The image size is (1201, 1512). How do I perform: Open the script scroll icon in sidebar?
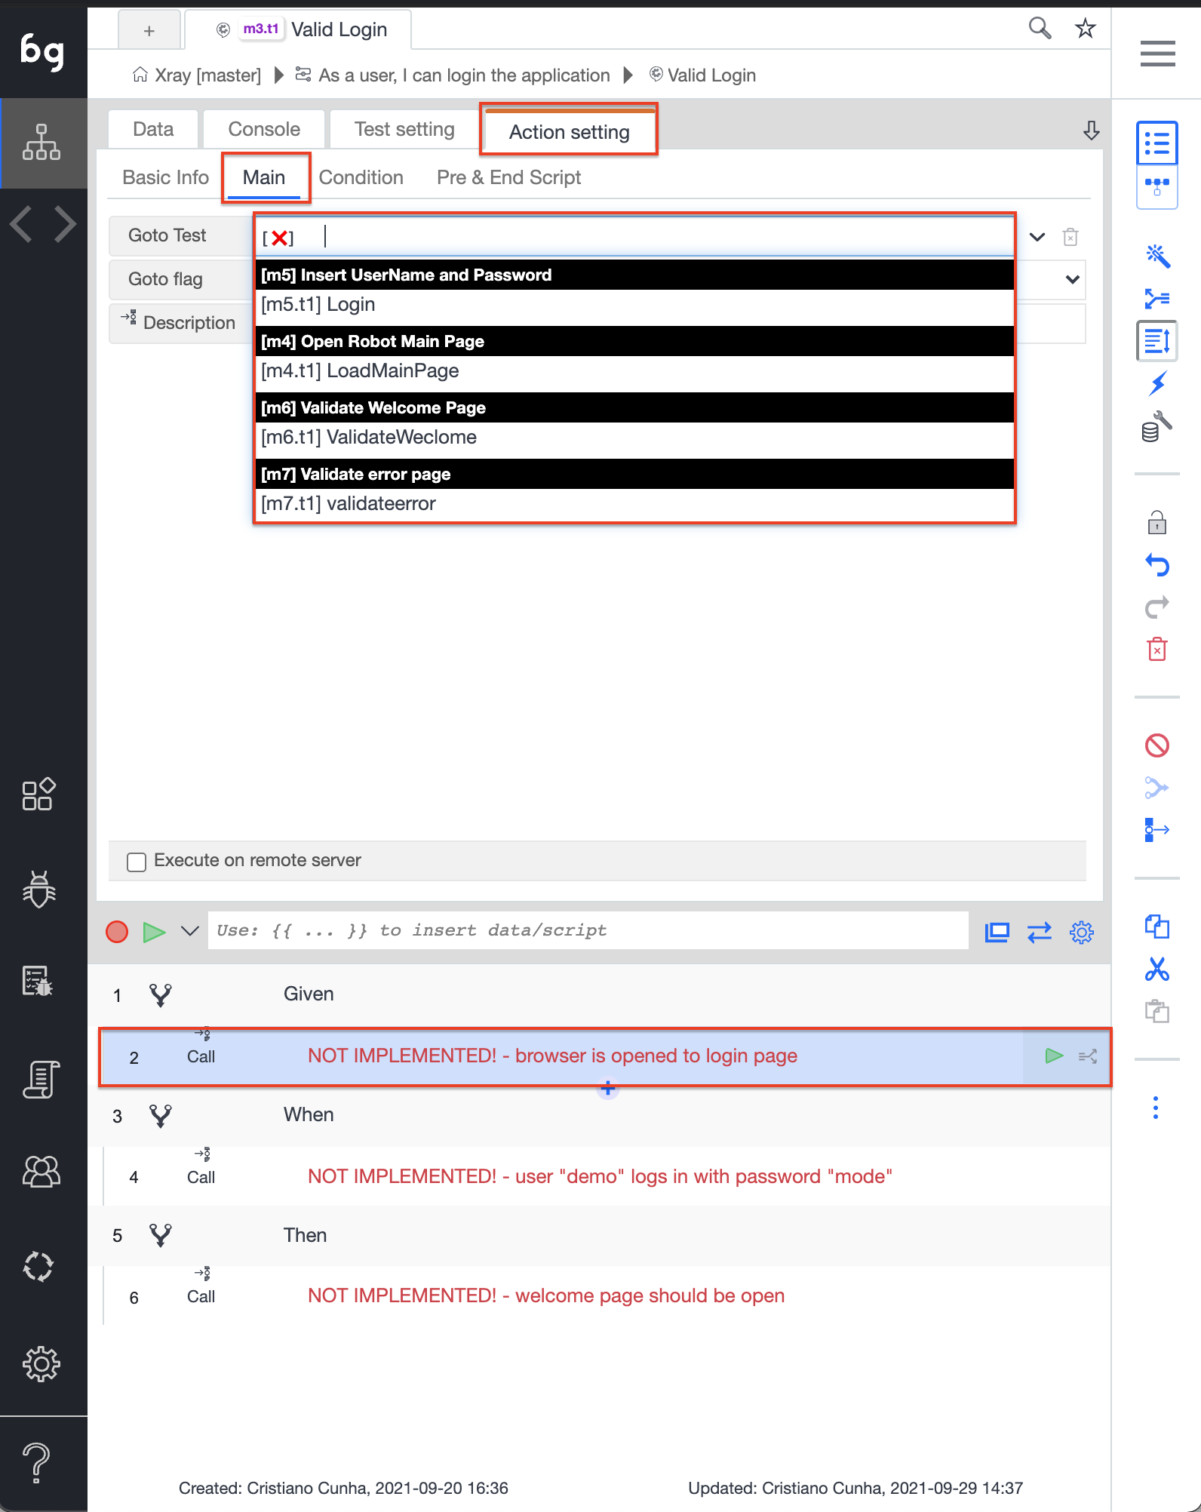[41, 1079]
